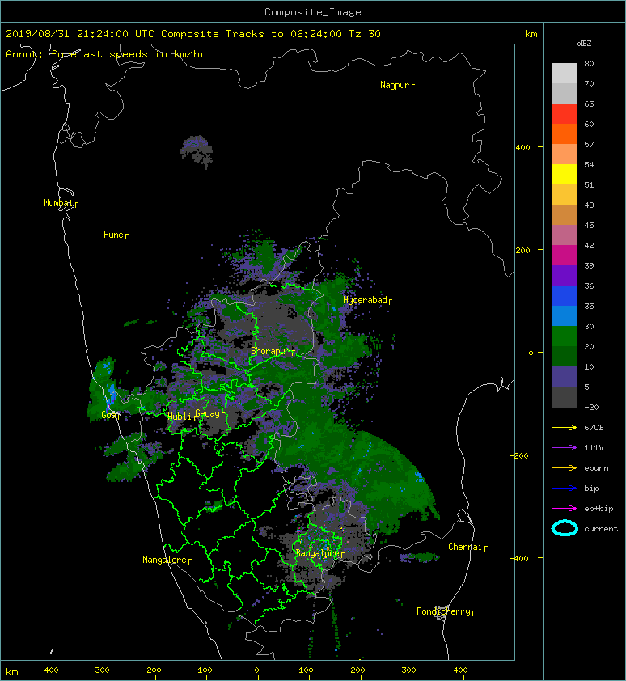The width and height of the screenshot is (626, 681).
Task: Select the dark gray 5 dBZ swatch
Action: (x=565, y=396)
